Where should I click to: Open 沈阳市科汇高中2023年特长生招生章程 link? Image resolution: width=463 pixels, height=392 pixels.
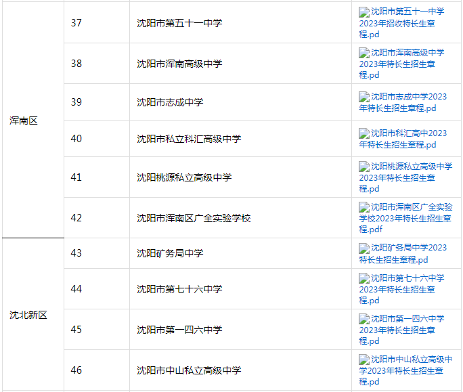coord(403,139)
